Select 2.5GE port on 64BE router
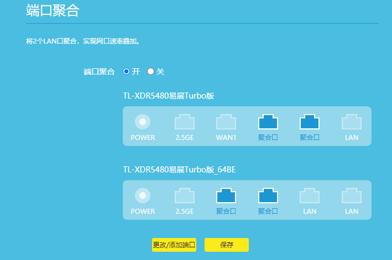 click(185, 196)
